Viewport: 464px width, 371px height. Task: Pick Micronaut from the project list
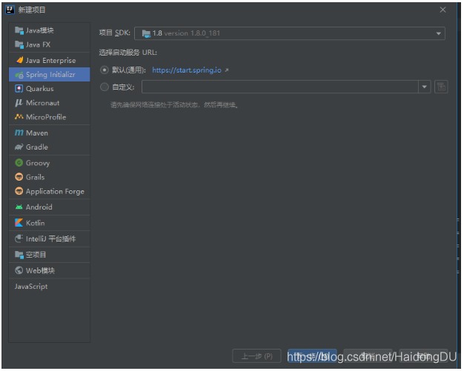[x=50, y=103]
